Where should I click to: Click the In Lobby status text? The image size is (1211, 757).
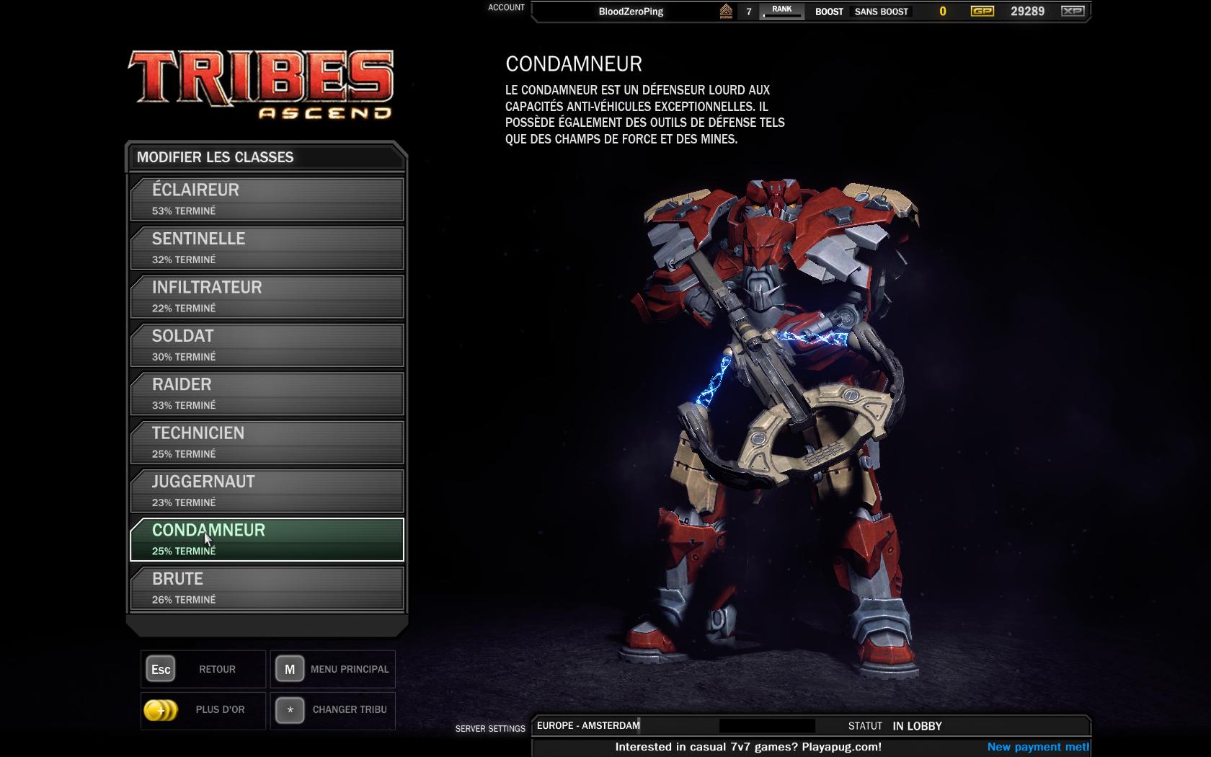917,726
